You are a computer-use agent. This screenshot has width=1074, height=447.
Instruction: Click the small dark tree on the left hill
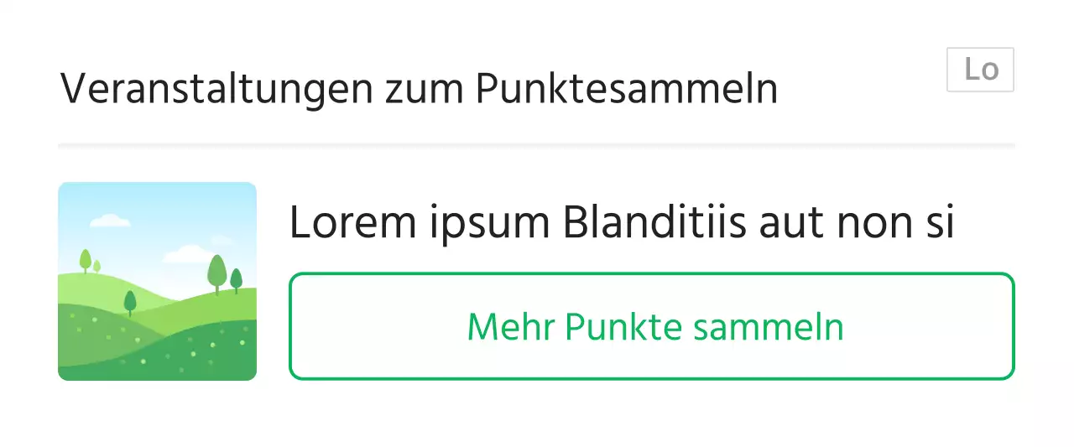pos(130,301)
